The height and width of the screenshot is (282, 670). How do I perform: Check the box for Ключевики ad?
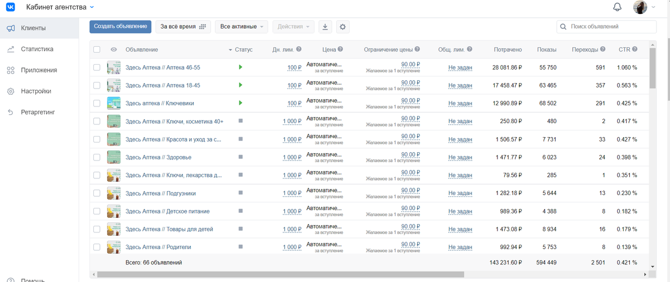(x=97, y=103)
